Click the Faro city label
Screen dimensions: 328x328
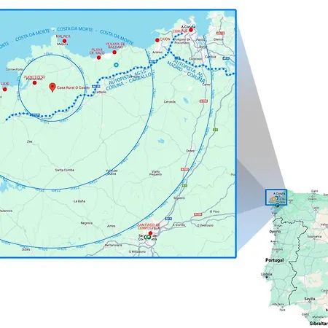tap(282, 310)
